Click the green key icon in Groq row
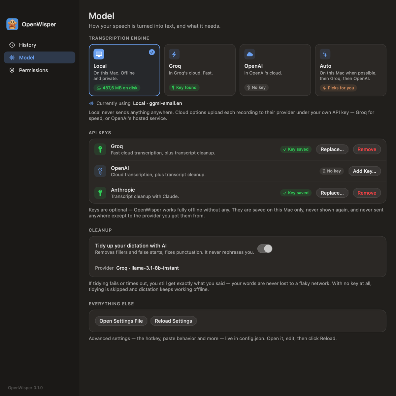 point(100,149)
